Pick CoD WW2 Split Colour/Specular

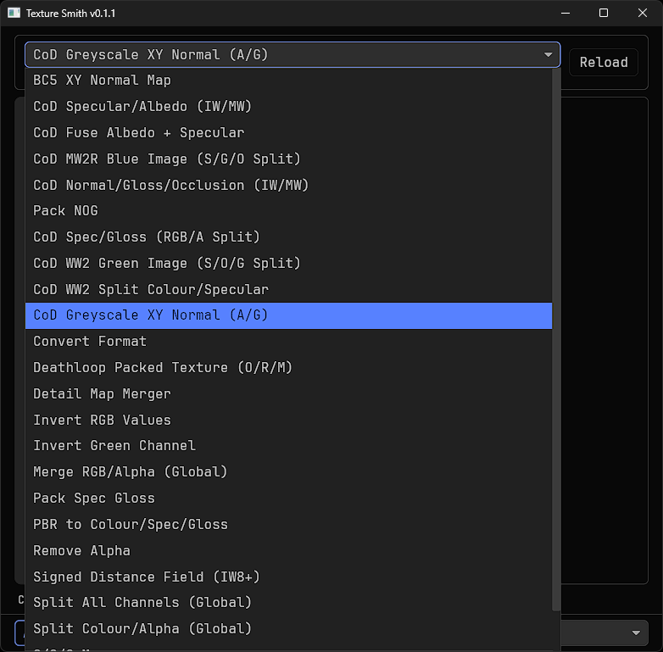(289, 290)
